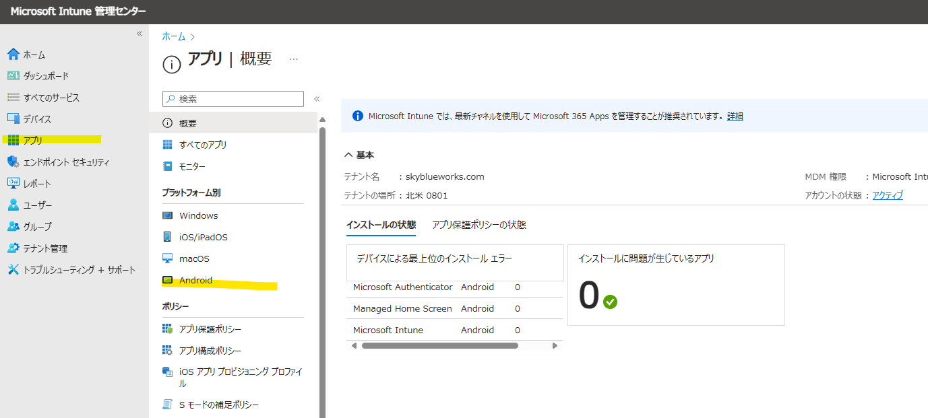Click the 概要 info icon in submenu
The width and height of the screenshot is (928, 418).
[168, 123]
